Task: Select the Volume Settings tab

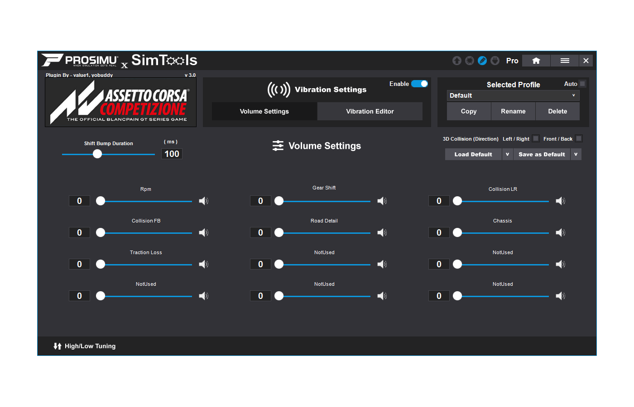Action: [264, 111]
